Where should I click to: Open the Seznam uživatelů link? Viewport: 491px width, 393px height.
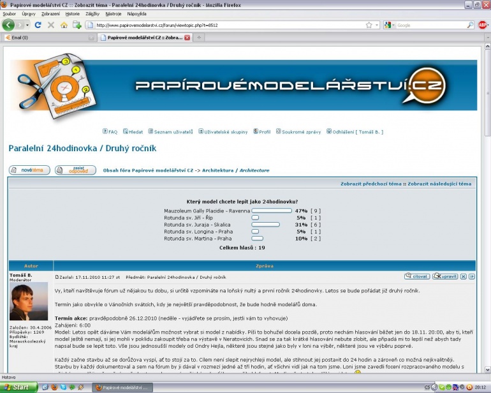(x=173, y=132)
